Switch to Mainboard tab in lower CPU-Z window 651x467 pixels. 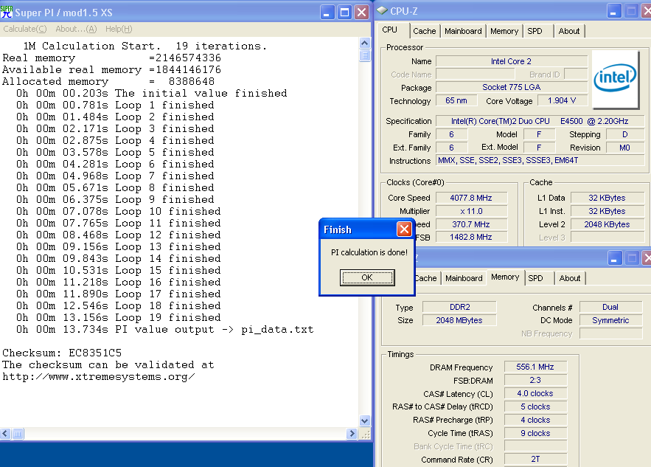[x=464, y=278]
